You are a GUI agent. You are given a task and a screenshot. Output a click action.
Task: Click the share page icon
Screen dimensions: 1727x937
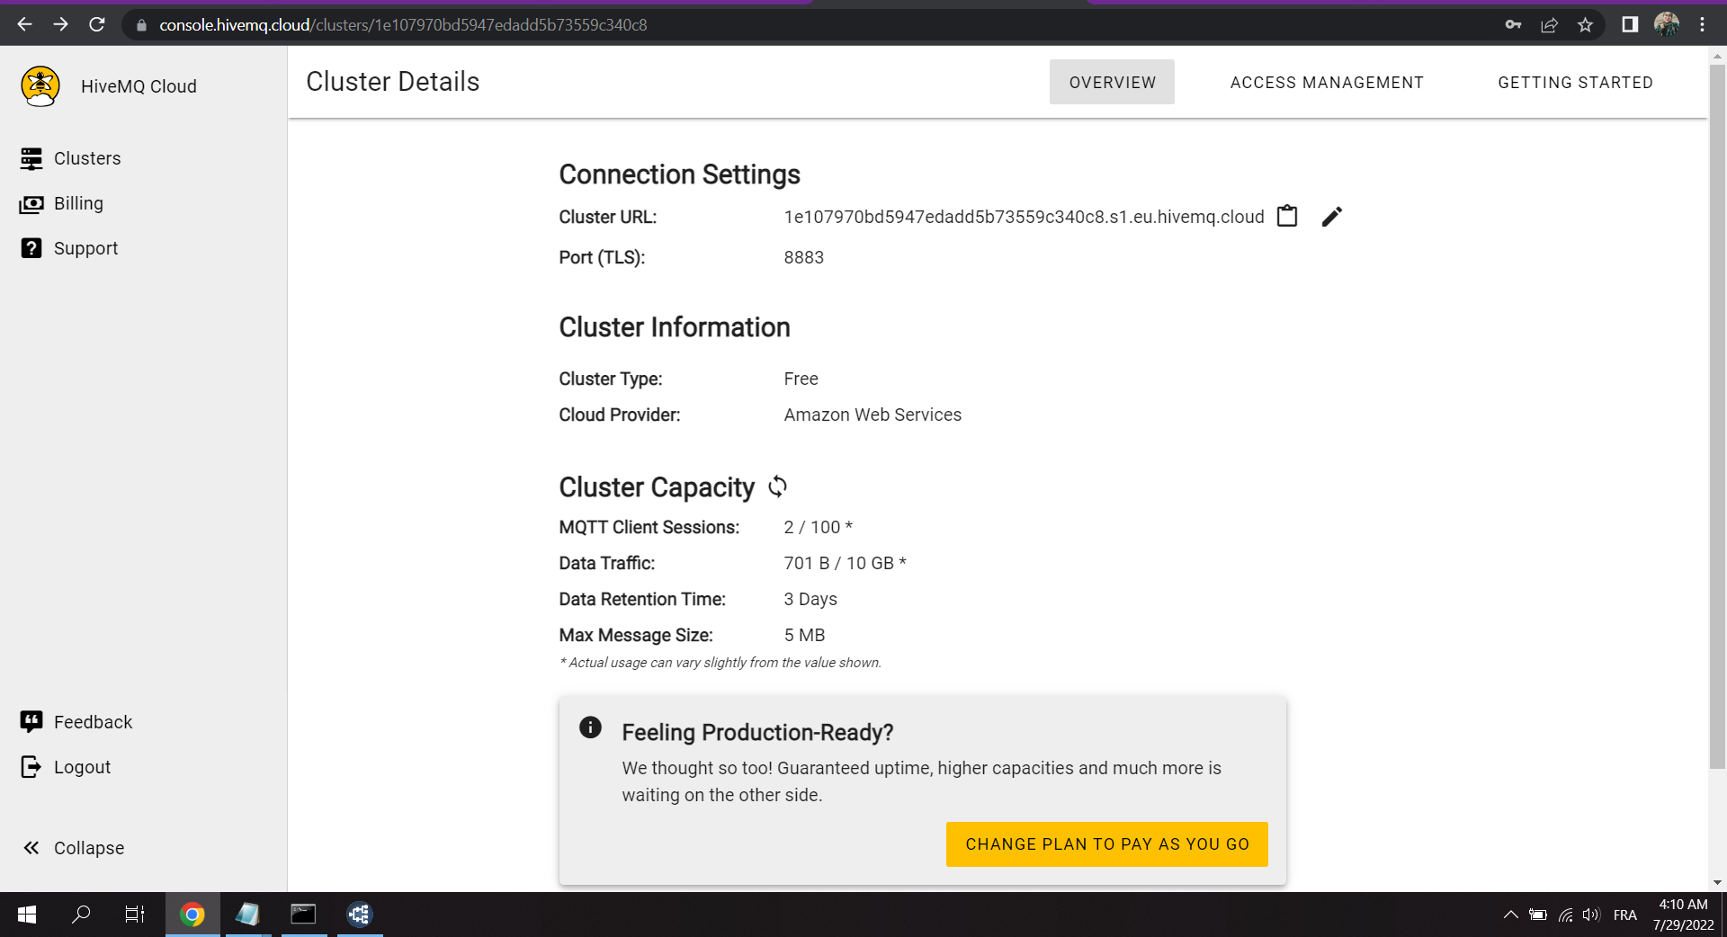1549,25
